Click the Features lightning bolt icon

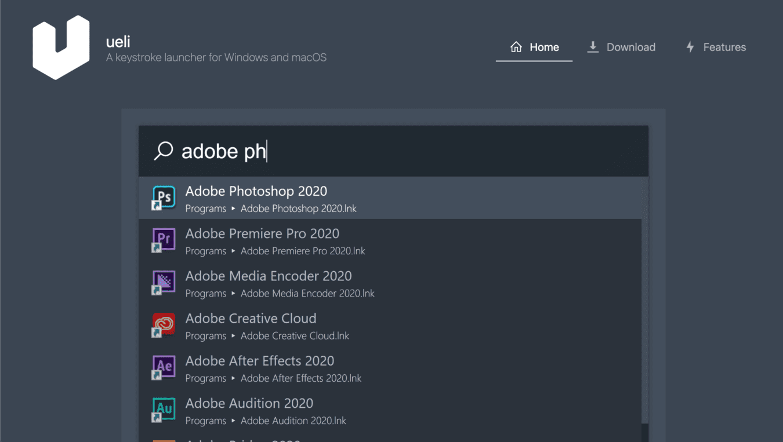coord(690,47)
